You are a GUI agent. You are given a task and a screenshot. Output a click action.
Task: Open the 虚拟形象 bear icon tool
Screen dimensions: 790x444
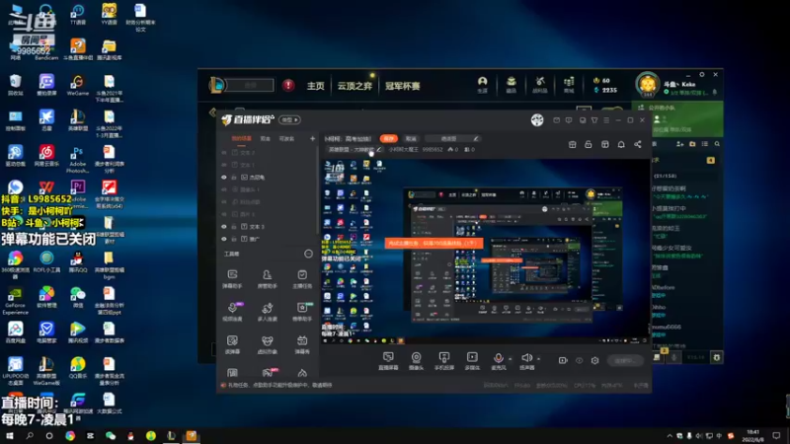pyautogui.click(x=267, y=344)
